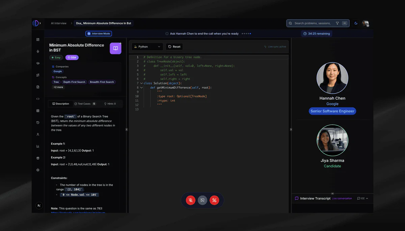The width and height of the screenshot is (405, 231).
Task: Toggle the microphone mute button
Action: click(191, 200)
